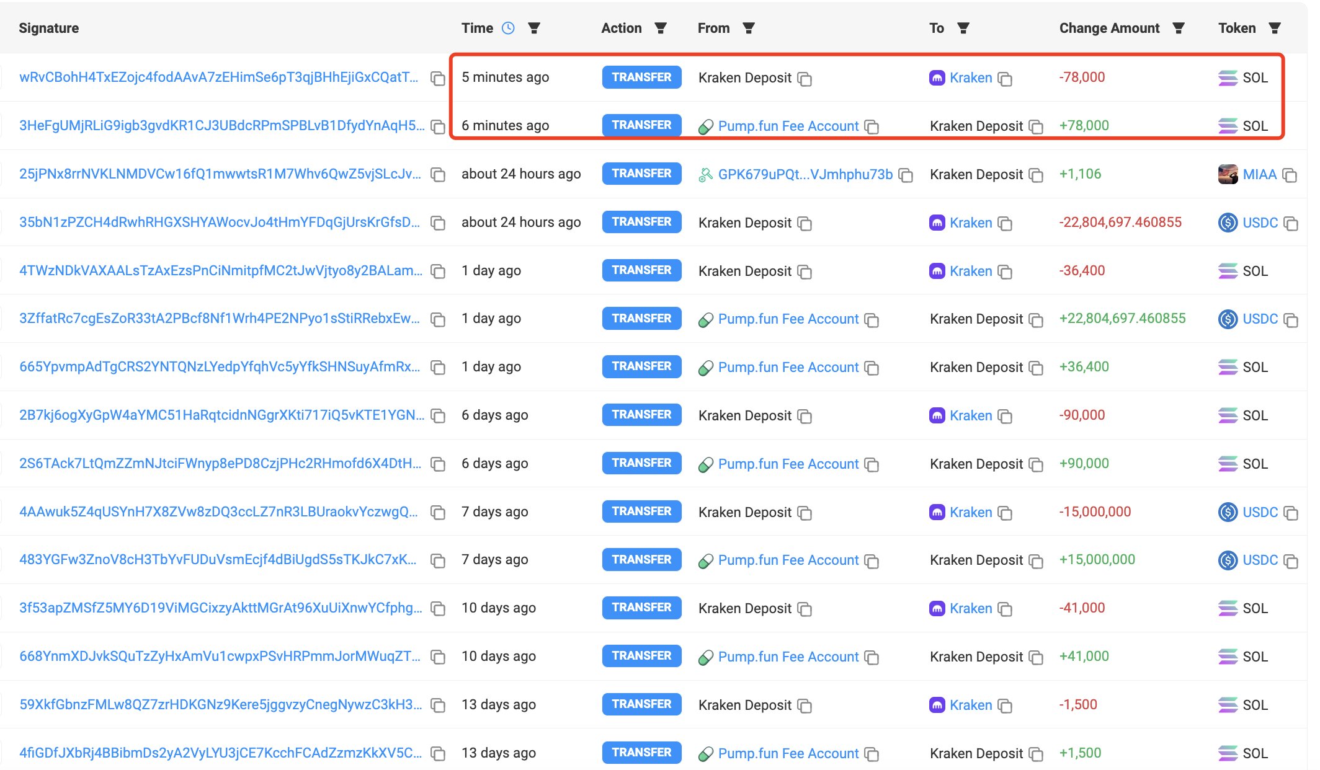
Task: Open the MIAA token link
Action: pos(1260,174)
